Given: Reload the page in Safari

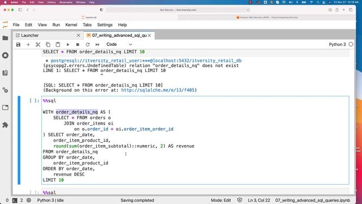Looking at the screenshot, I should [248, 10].
